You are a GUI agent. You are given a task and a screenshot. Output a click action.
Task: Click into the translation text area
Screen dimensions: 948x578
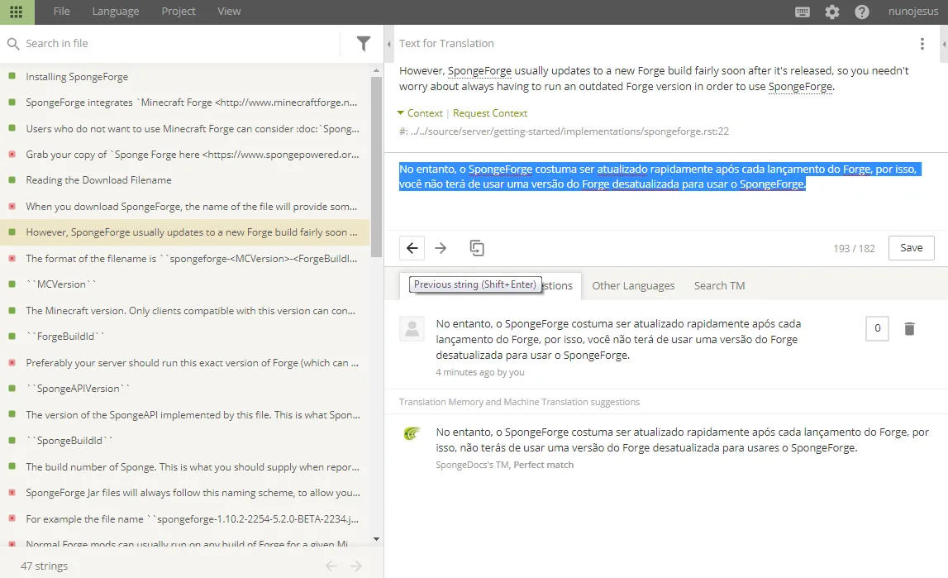click(665, 193)
